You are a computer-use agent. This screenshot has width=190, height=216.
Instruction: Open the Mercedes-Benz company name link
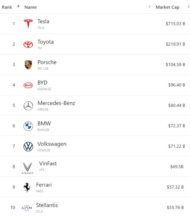tap(56, 103)
